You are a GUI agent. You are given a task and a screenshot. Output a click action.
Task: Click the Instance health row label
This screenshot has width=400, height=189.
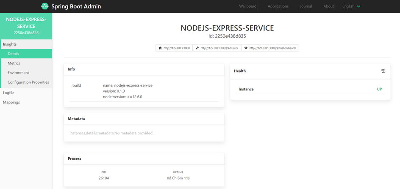click(x=246, y=89)
